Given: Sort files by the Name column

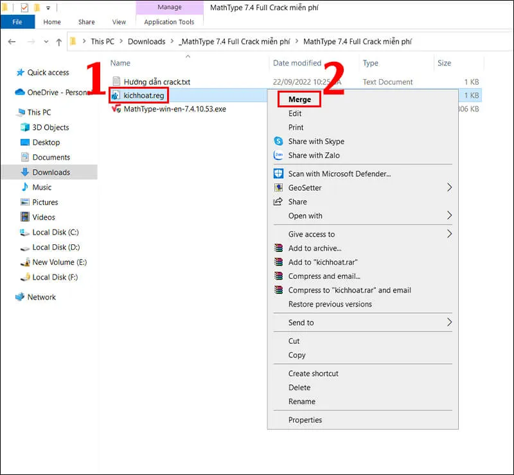Looking at the screenshot, I should coord(121,63).
